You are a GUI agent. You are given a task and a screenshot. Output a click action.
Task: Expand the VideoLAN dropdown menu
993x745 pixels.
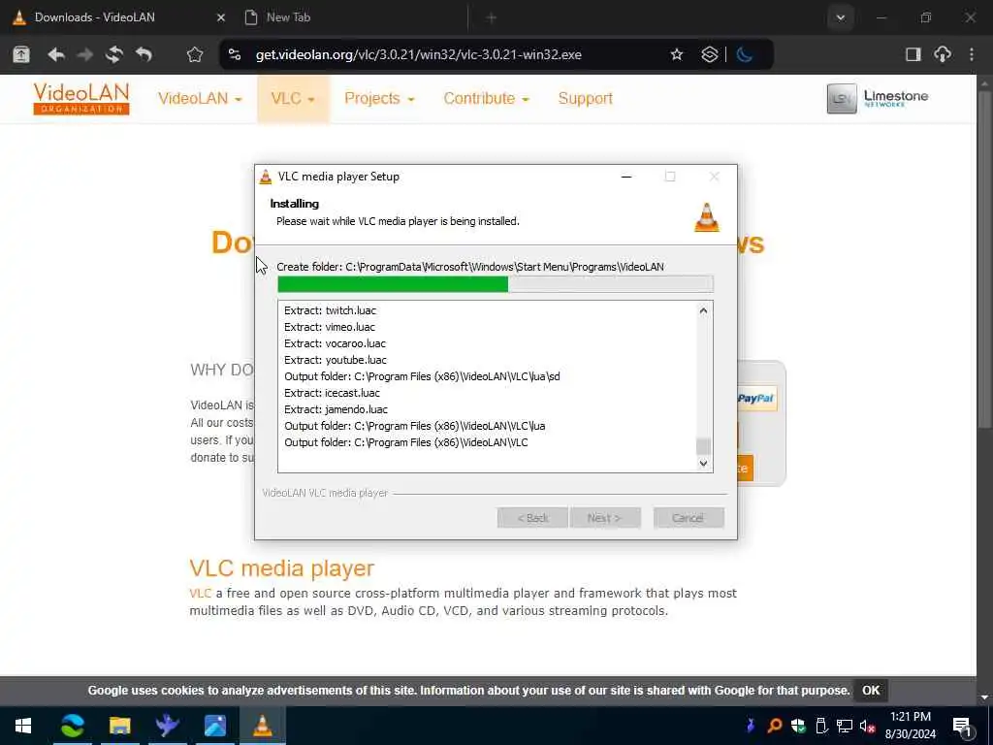[200, 99]
